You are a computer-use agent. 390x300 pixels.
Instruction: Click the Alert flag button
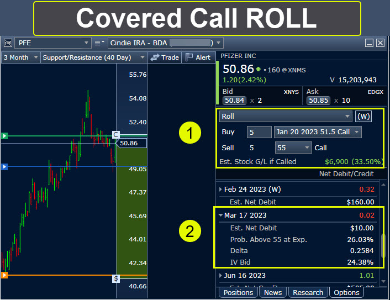tap(197, 57)
